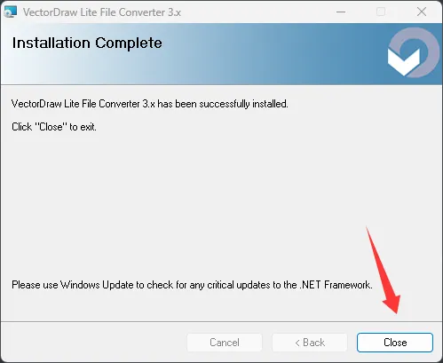Viewport: 443px width, 363px height.
Task: Click the installer icon in title bar
Action: coord(11,12)
